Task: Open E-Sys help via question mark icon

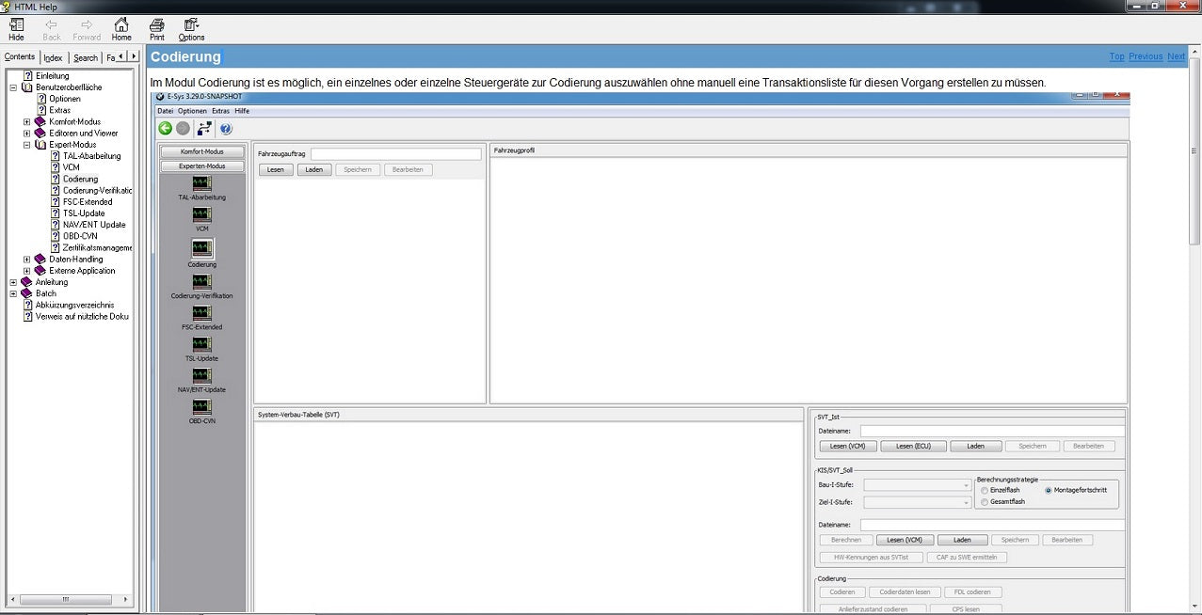Action: [224, 129]
